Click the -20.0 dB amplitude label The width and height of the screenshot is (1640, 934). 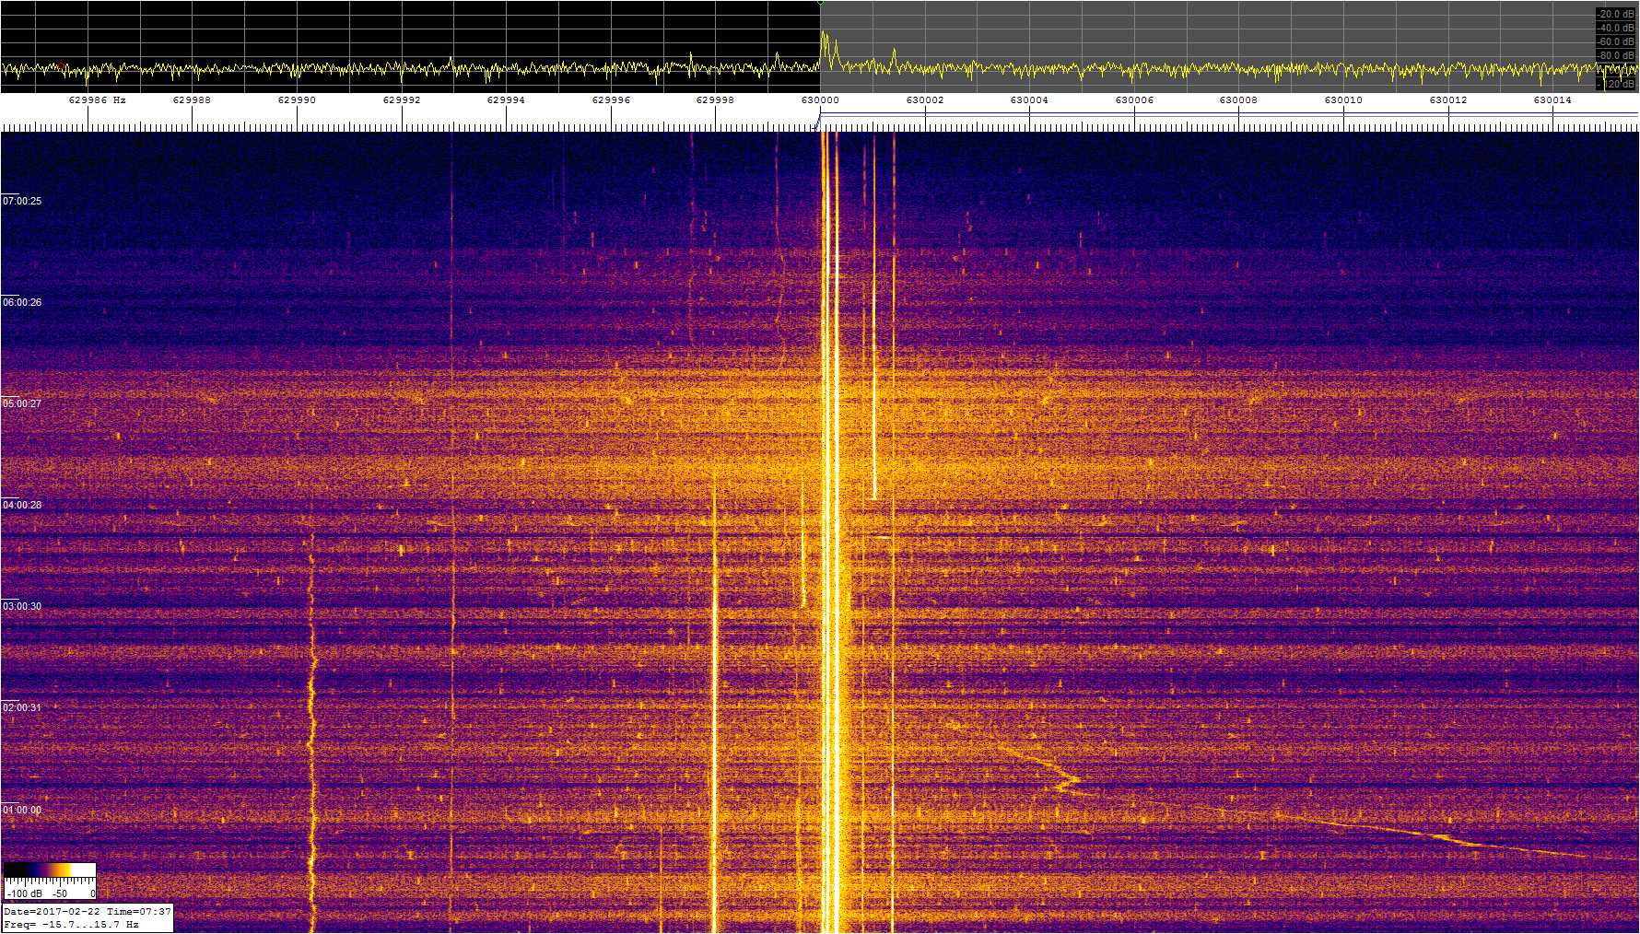[x=1616, y=14]
